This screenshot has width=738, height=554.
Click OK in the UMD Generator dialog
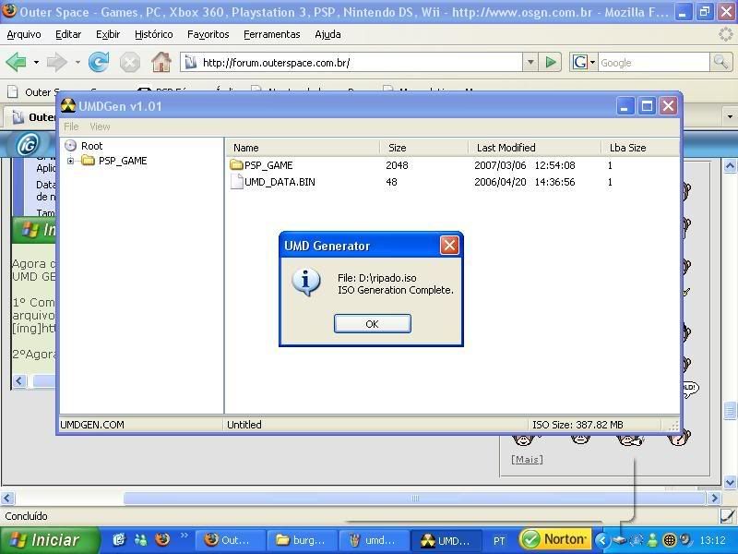pyautogui.click(x=373, y=324)
